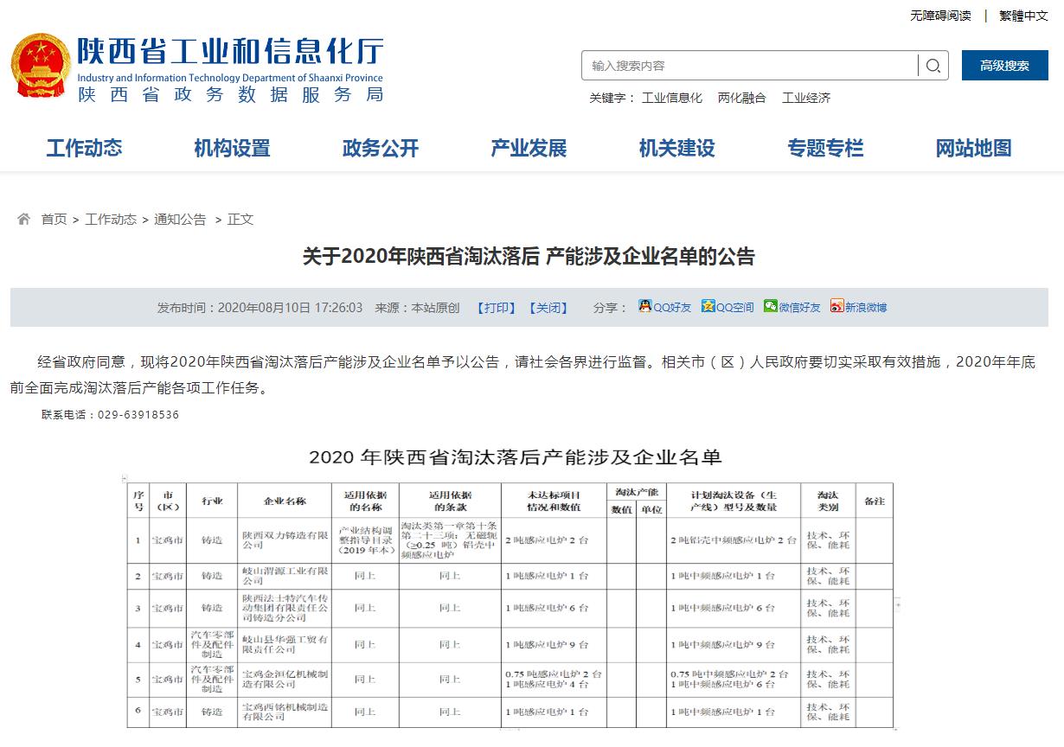This screenshot has height=747, width=1064.
Task: Click the 关闭 close link
Action: tap(548, 308)
